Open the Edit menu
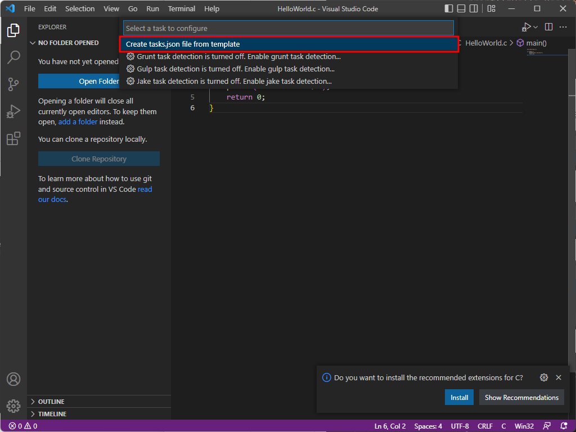The width and height of the screenshot is (576, 432). pyautogui.click(x=50, y=8)
